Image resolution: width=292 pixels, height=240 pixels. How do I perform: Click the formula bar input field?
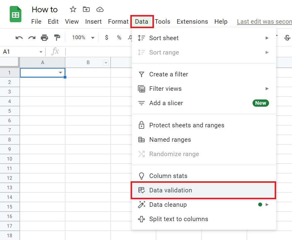(99, 52)
